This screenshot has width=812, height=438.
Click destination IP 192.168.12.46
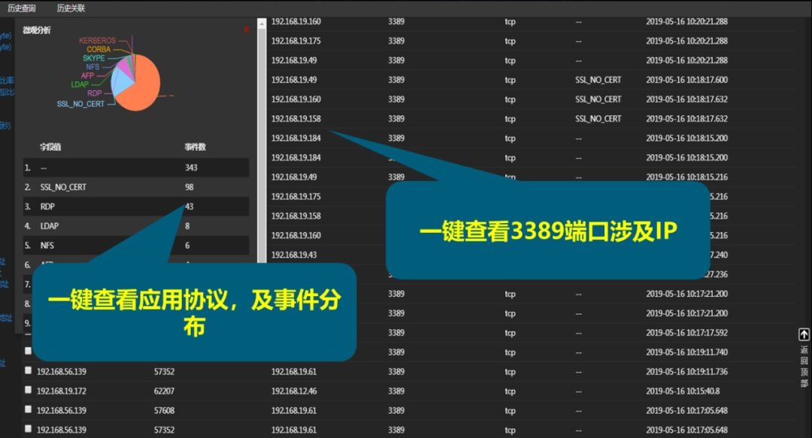pyautogui.click(x=293, y=391)
